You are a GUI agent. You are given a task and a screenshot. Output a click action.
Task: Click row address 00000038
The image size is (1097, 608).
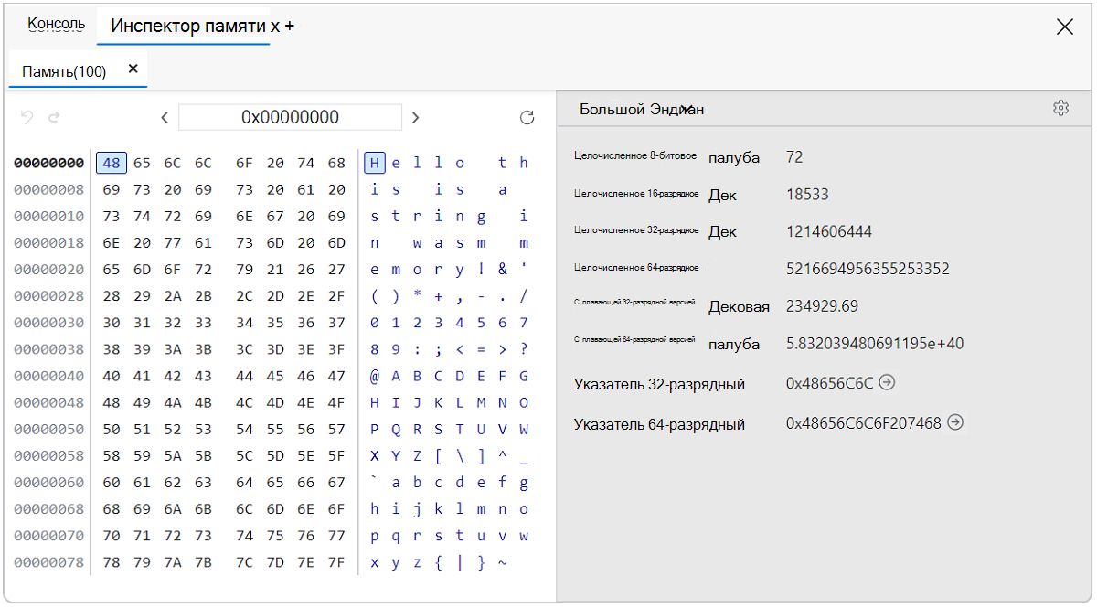pyautogui.click(x=49, y=349)
